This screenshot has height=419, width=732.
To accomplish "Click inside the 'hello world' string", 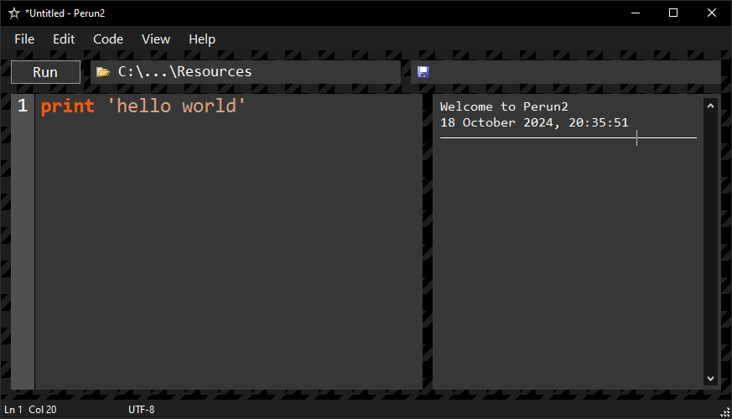I will (x=176, y=106).
